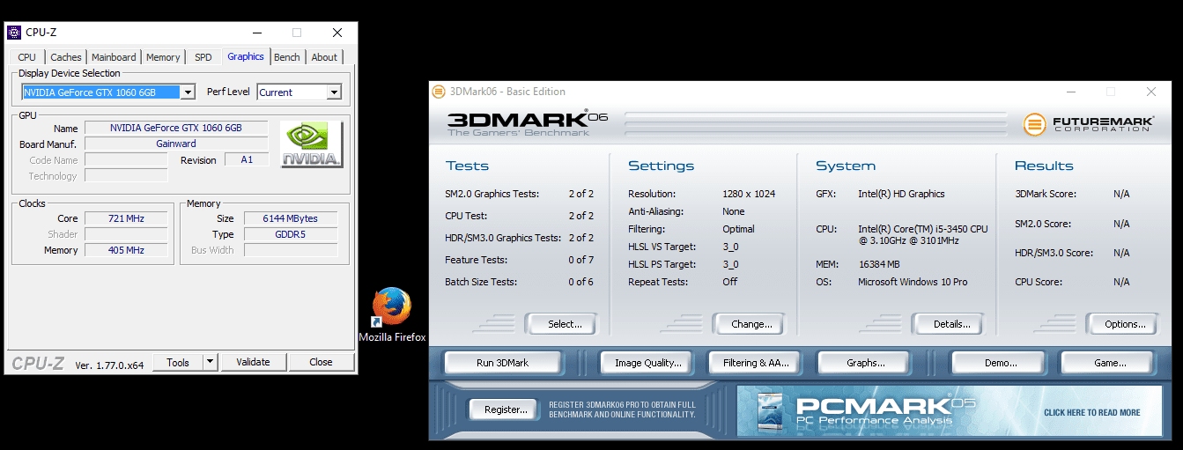
Task: Click the CPU-Z title bar app icon
Action: (13, 33)
